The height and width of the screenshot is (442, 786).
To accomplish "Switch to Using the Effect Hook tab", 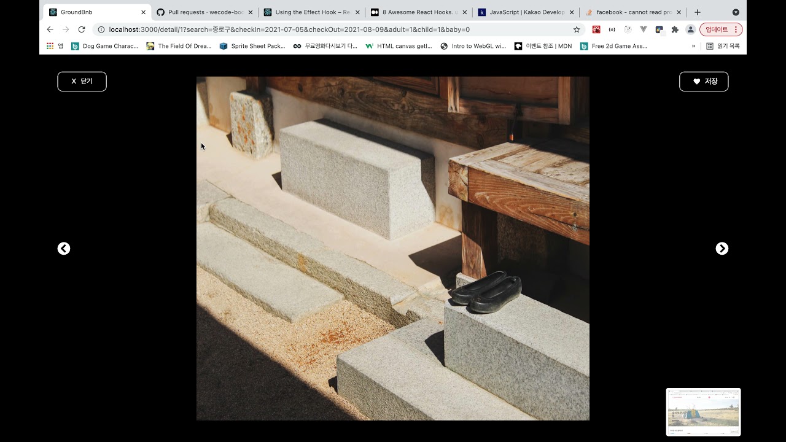I will [x=310, y=12].
